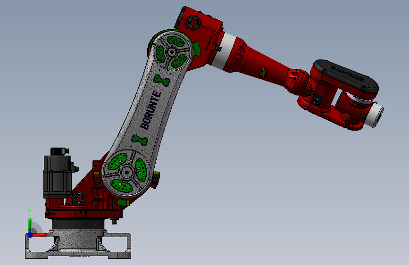Click the round bearing port on elbow housing
Screen dimensions: 409x265
click(x=193, y=22)
